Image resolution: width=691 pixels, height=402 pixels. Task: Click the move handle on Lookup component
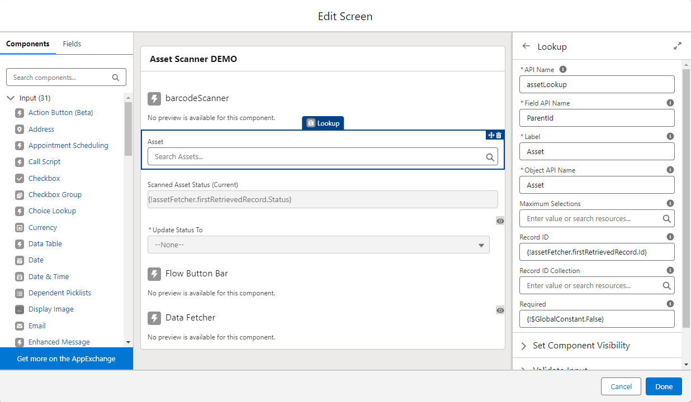tap(491, 135)
